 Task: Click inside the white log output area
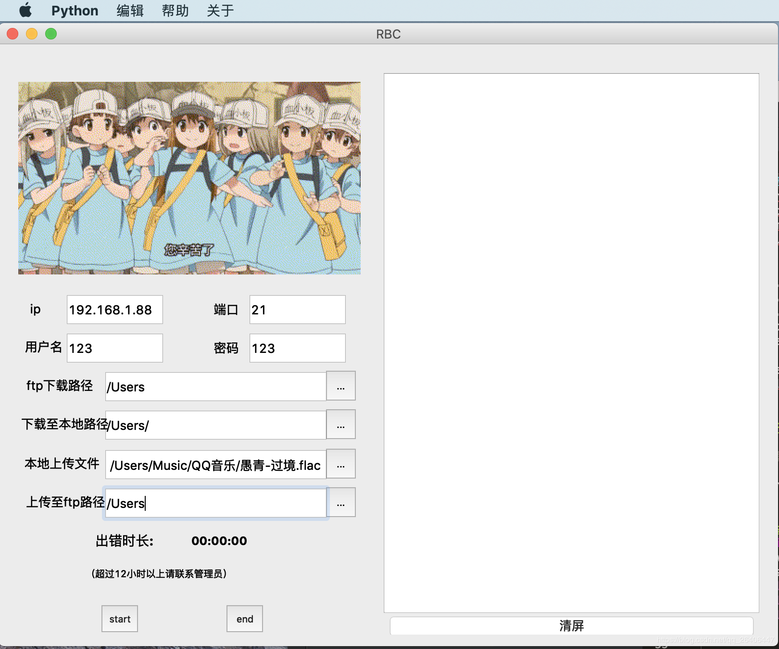[x=572, y=343]
